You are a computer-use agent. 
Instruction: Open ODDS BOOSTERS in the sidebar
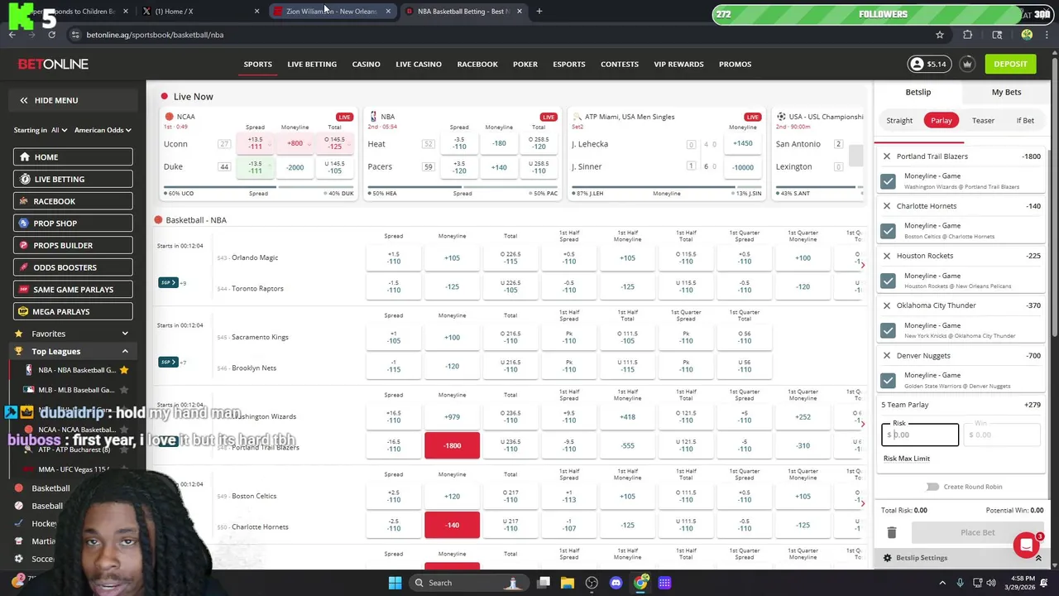(x=73, y=267)
